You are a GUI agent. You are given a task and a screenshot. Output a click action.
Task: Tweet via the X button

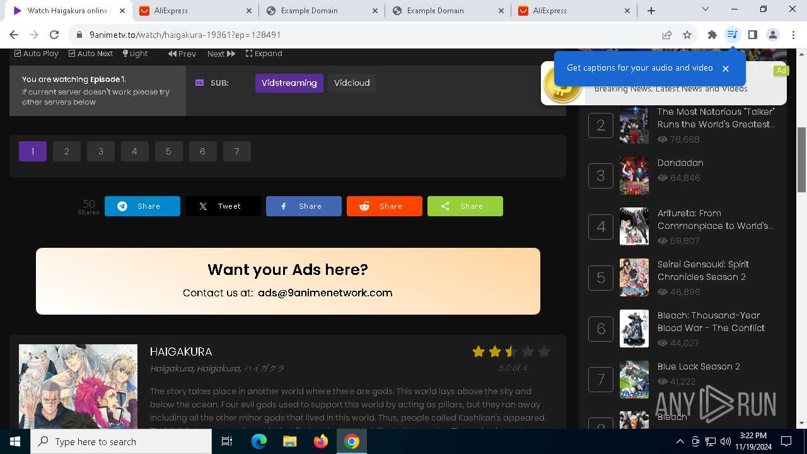click(x=223, y=206)
